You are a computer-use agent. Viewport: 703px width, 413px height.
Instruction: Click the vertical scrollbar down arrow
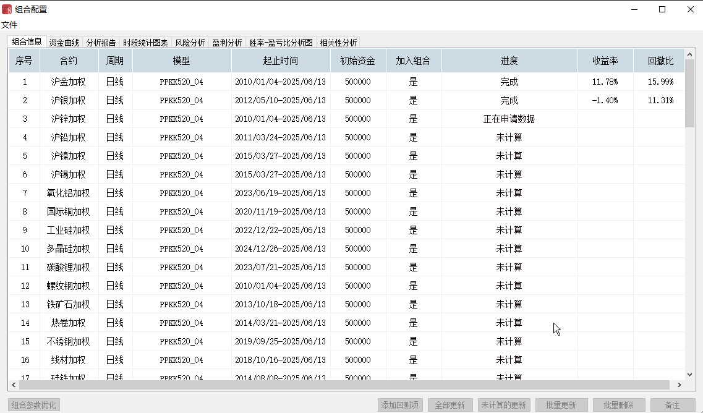pos(691,374)
